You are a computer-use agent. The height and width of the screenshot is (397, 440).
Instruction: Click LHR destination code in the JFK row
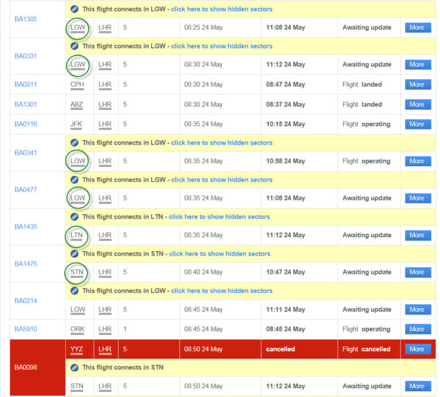click(105, 124)
